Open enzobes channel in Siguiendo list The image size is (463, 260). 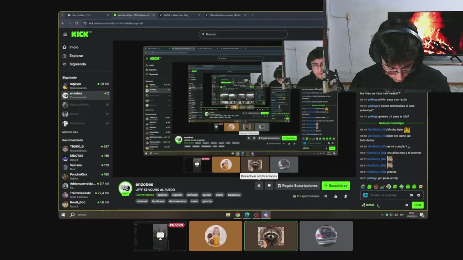pyautogui.click(x=85, y=95)
